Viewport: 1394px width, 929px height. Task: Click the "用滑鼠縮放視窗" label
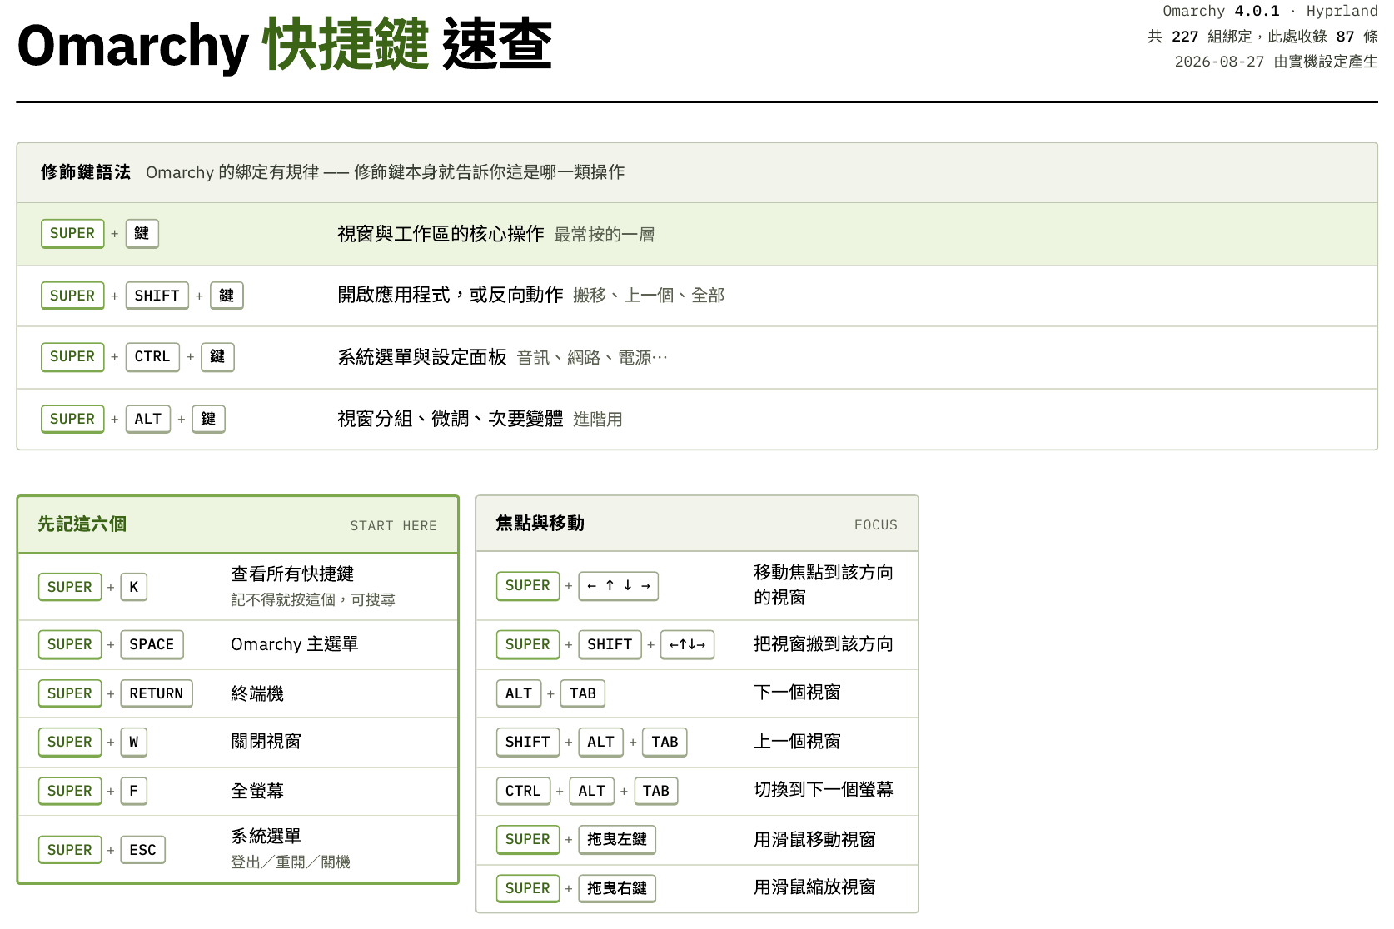pyautogui.click(x=814, y=887)
